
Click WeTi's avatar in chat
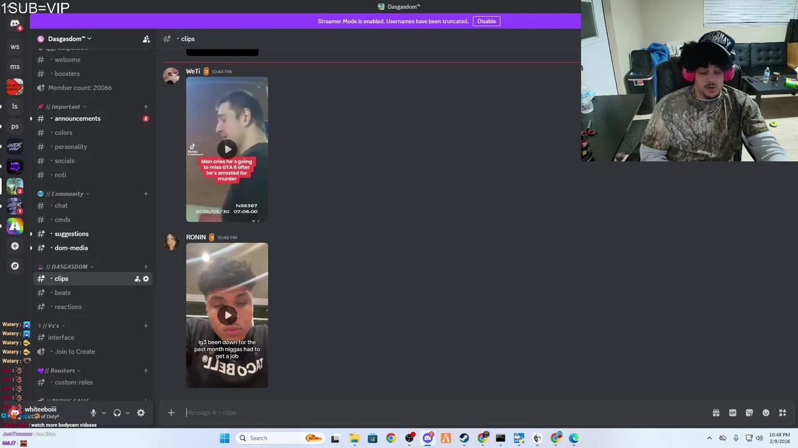pos(171,75)
